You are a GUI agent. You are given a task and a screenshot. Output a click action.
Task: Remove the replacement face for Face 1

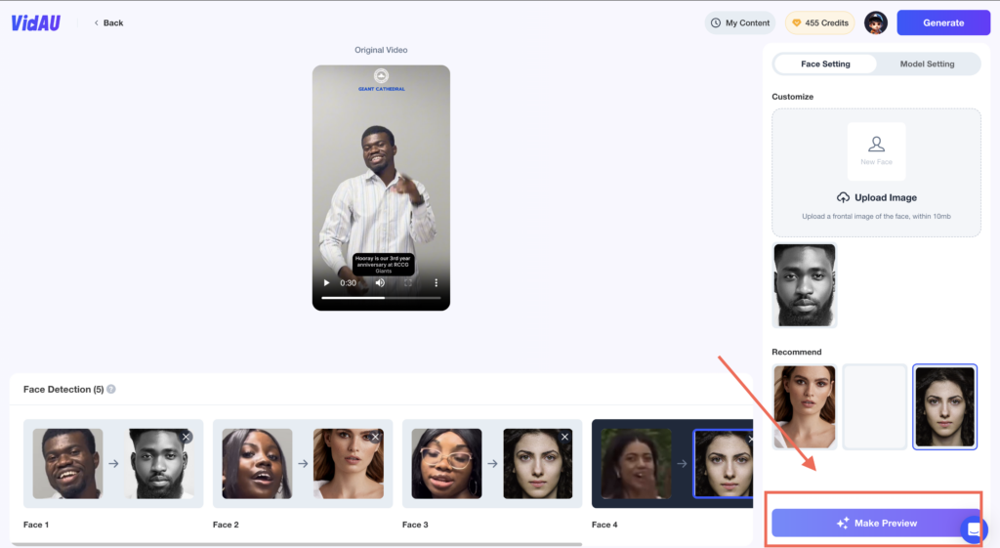(x=187, y=437)
